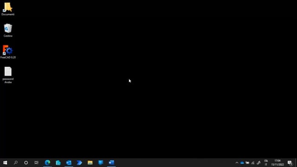The height and width of the screenshot is (167, 297).
Task: Switch to Word in taskbar
Action: point(111,163)
